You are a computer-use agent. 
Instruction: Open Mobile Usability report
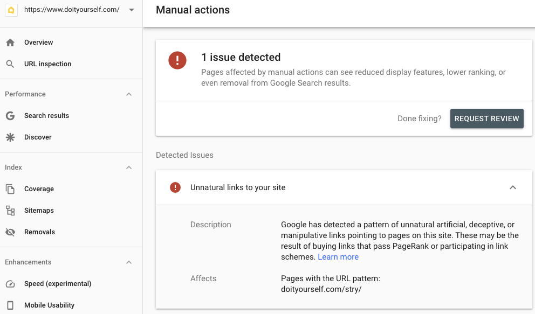(49, 305)
